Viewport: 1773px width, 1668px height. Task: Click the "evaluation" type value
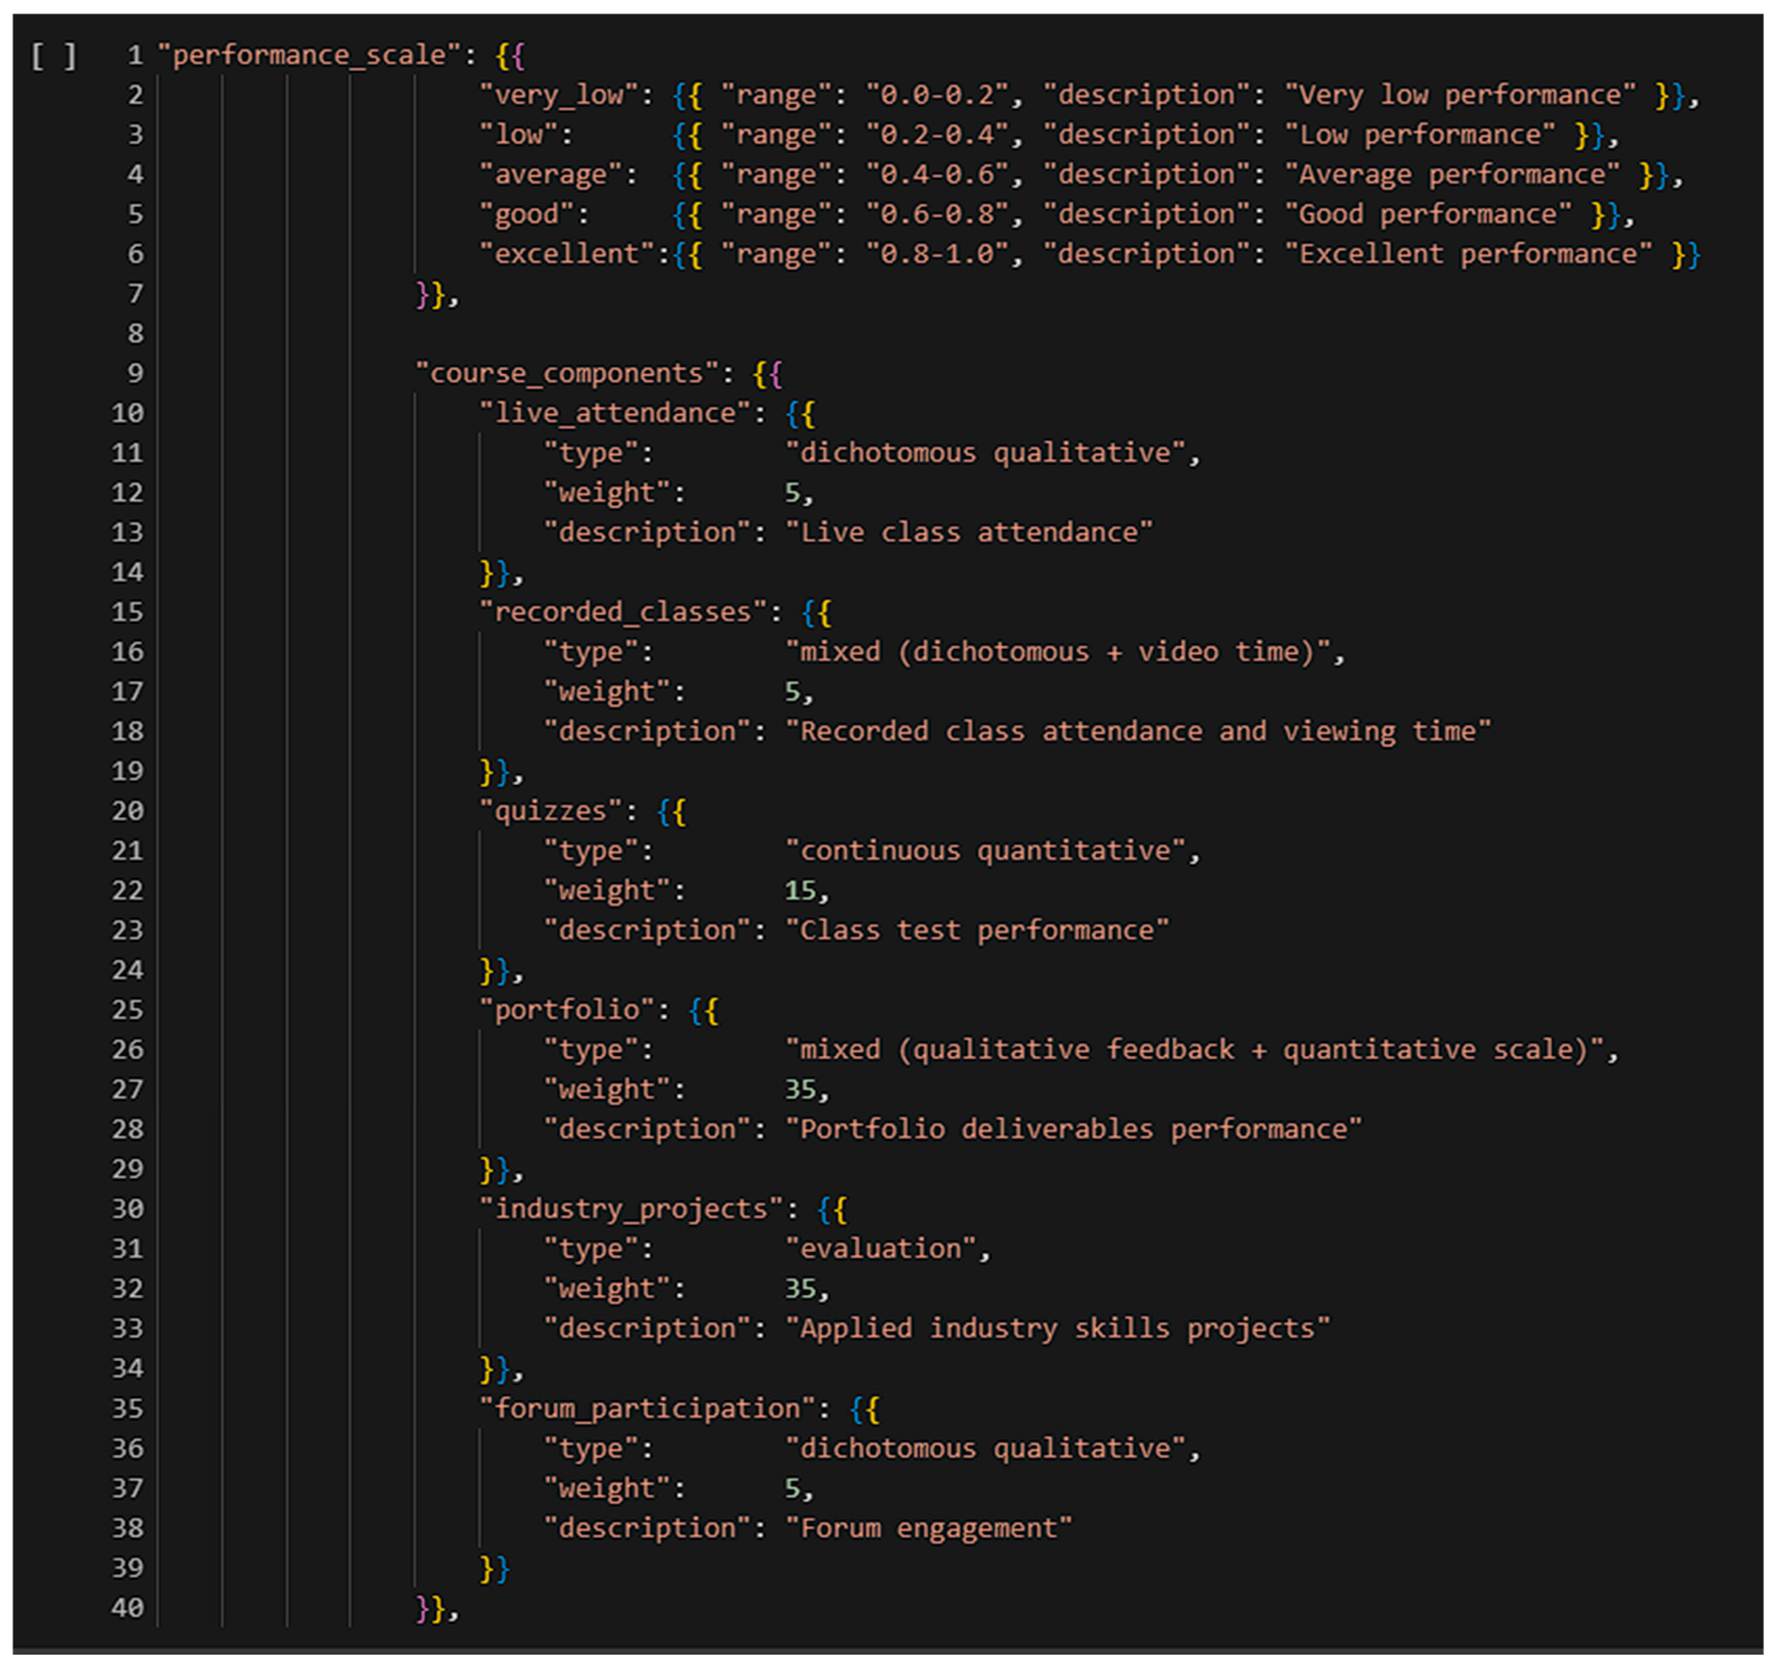[880, 1249]
